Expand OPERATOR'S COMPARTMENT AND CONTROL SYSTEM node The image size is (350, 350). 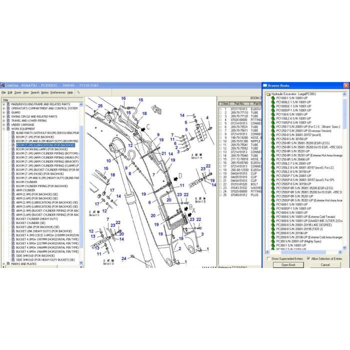click(x=3, y=108)
